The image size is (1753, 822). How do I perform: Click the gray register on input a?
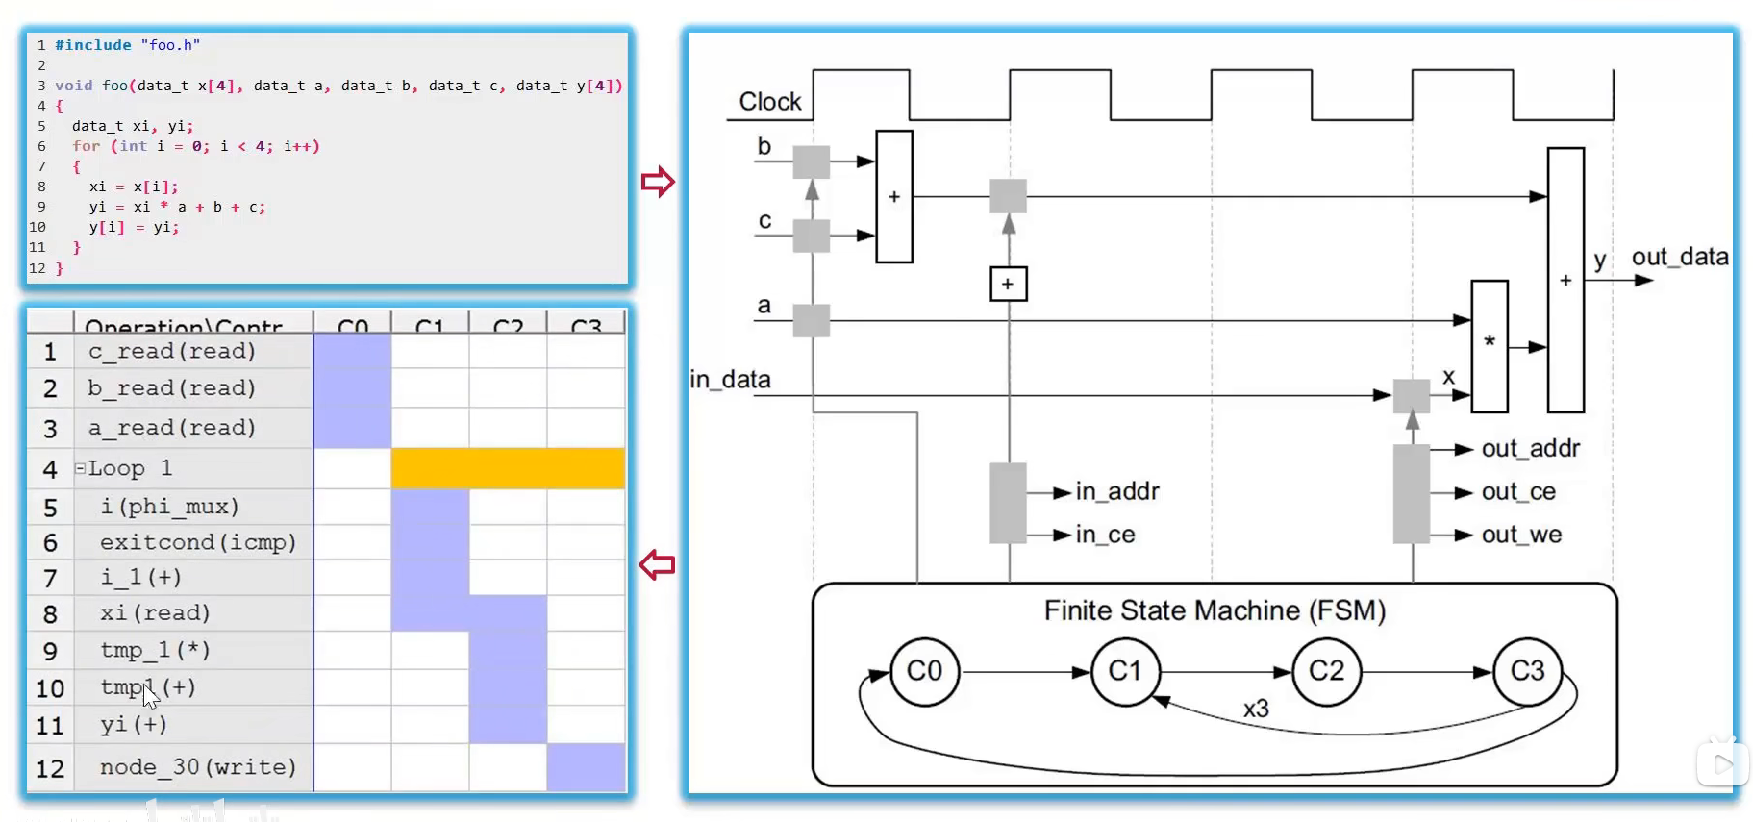812,320
